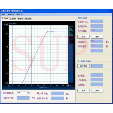Open the 数据打印 menu
Image resolution: width=113 pixels, height=113 pixels.
(x=19, y=14)
